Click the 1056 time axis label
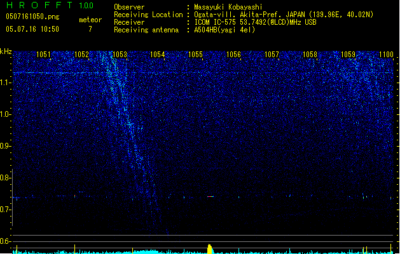This screenshot has width=400, height=254. point(233,55)
